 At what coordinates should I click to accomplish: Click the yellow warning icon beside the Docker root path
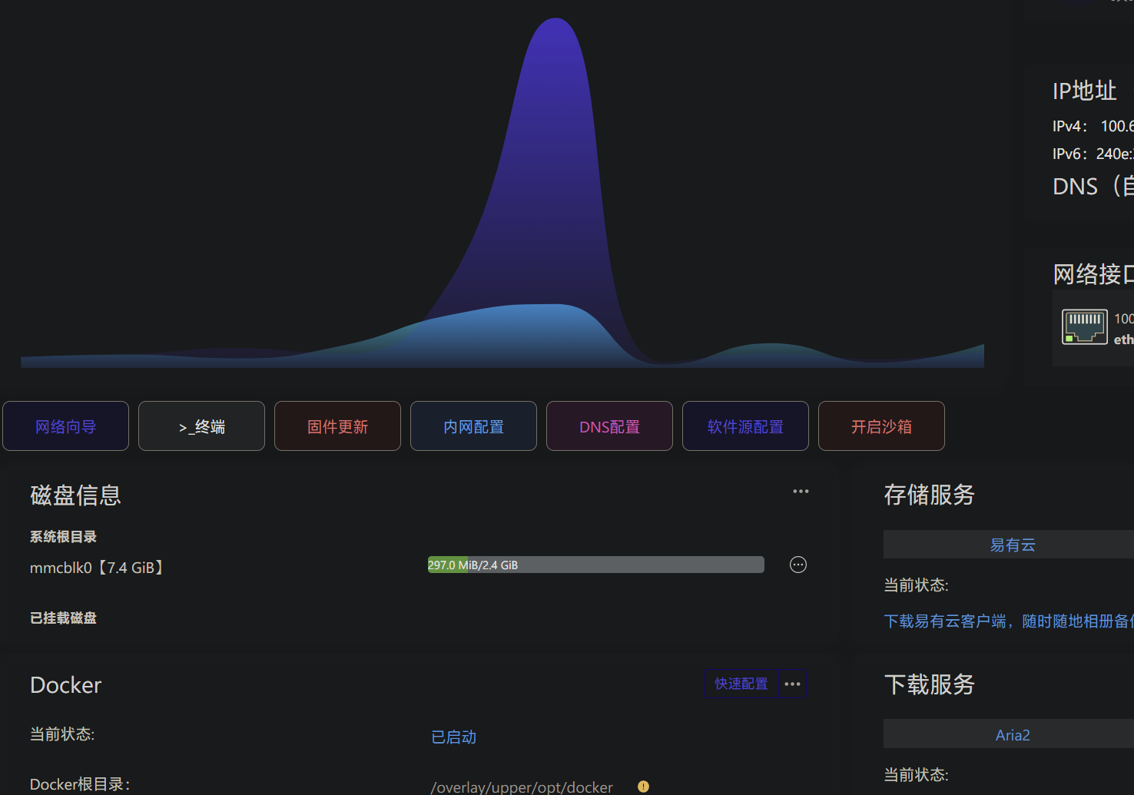pos(643,786)
